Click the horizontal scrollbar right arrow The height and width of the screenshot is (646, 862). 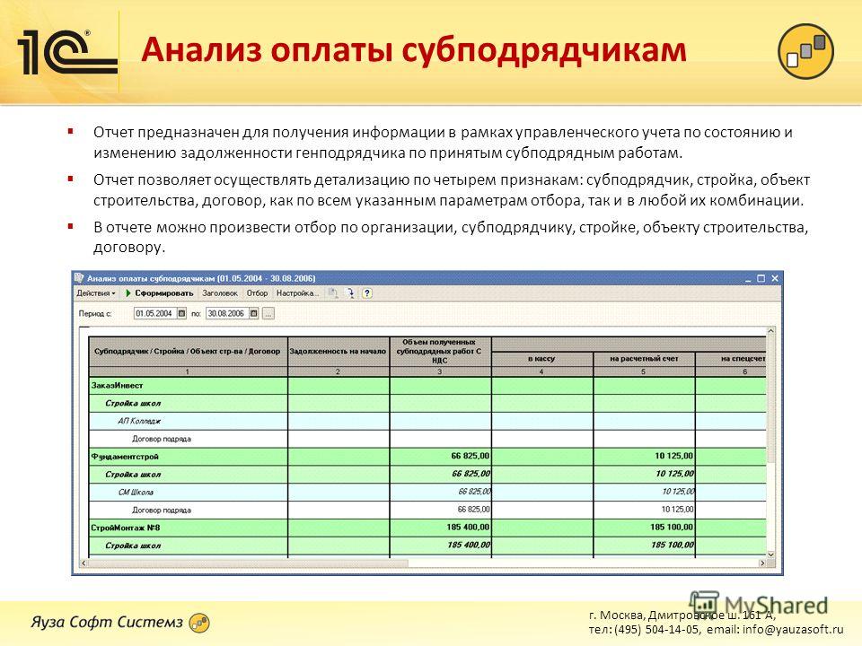pos(762,563)
